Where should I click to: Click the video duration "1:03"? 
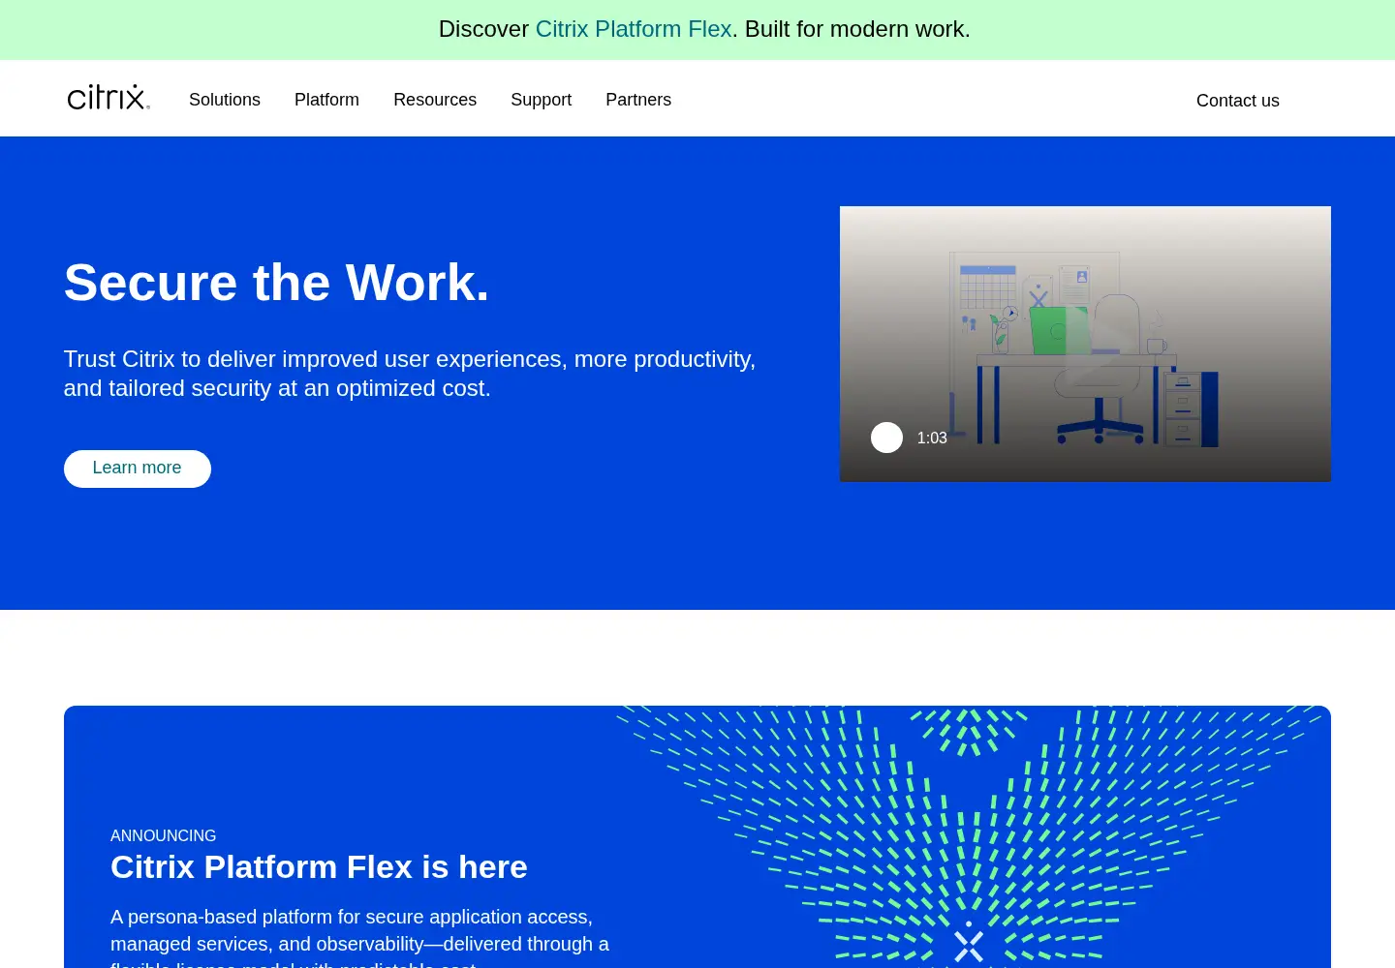click(932, 438)
